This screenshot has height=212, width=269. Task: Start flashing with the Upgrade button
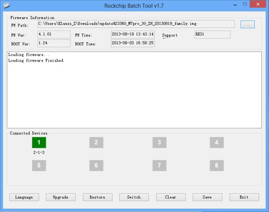point(61,197)
